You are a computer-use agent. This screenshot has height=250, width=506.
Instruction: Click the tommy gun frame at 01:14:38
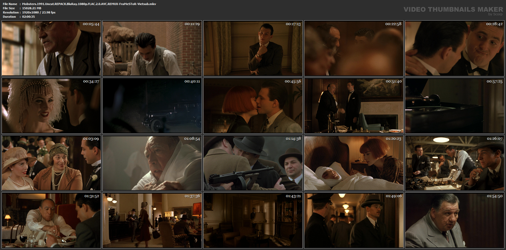[x=253, y=163]
